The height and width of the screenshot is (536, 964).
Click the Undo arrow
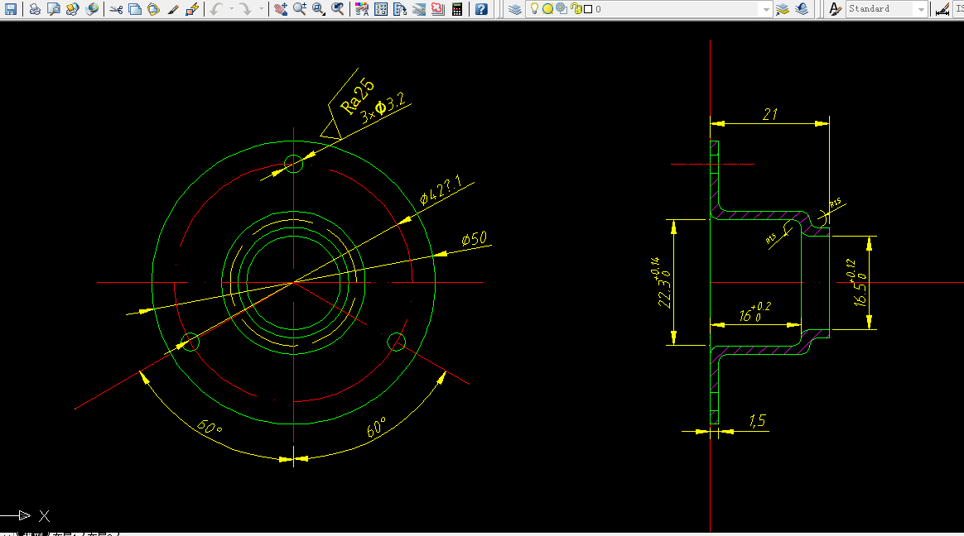[216, 8]
